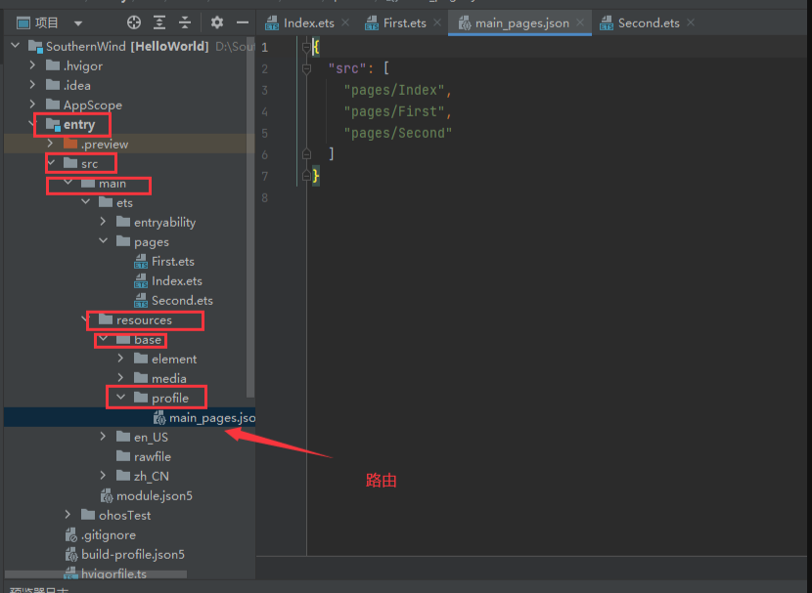The height and width of the screenshot is (593, 812).
Task: Fold the src array on line 2
Action: tap(306, 68)
